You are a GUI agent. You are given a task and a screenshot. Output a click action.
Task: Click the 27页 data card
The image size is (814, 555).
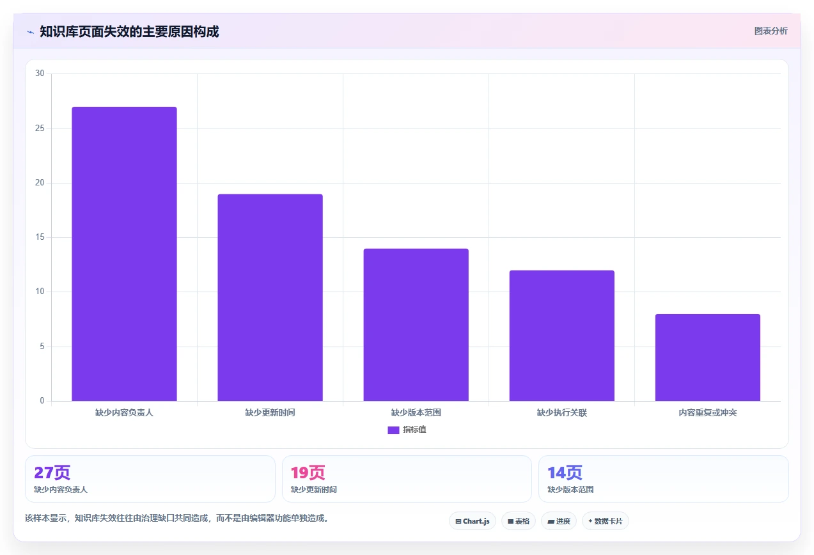150,479
